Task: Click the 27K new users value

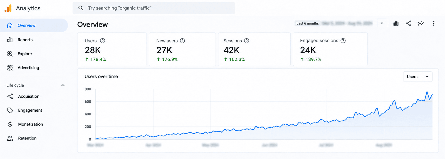Action: pos(164,50)
